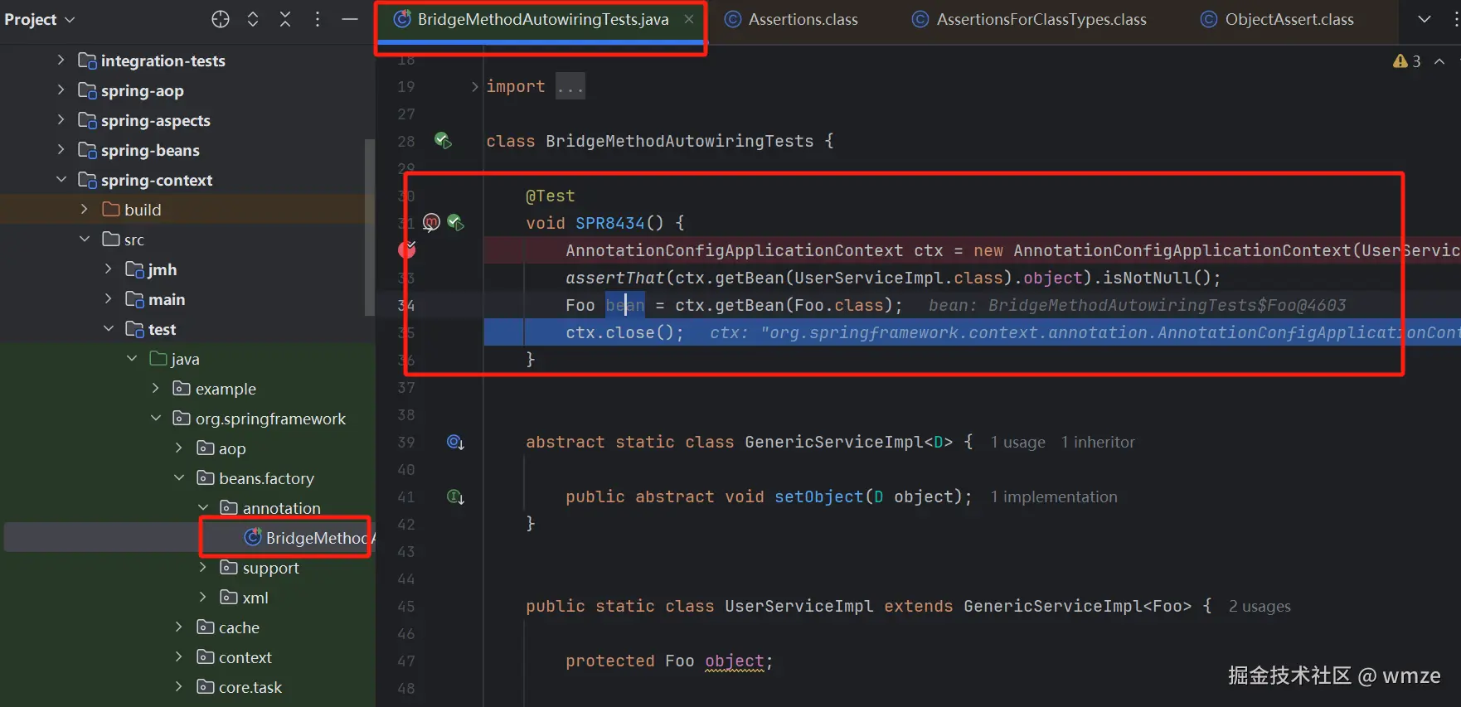
Task: Click the run class gutter icon at line 28
Action: coord(443,141)
